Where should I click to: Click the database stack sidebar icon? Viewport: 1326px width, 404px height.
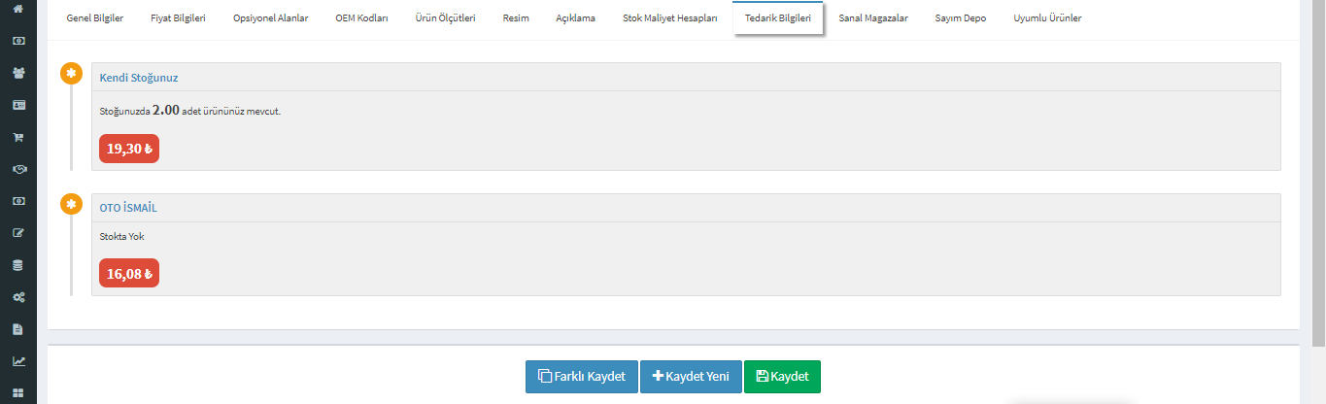coord(17,265)
